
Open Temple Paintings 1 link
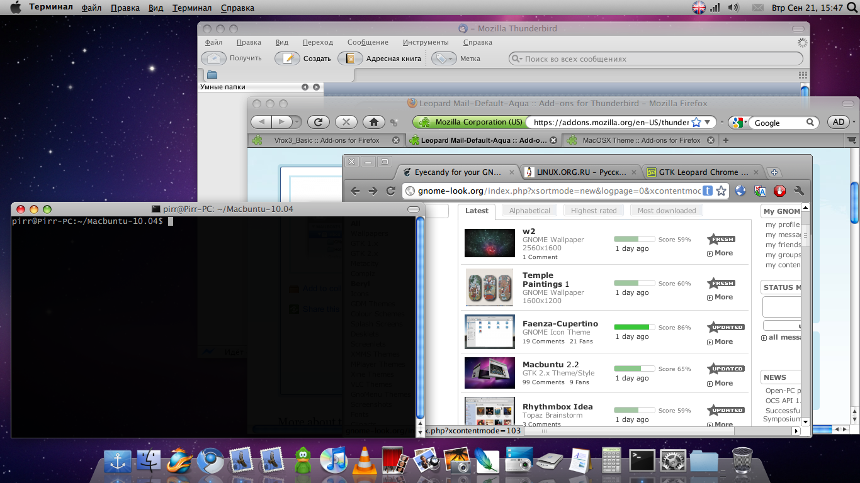[545, 279]
